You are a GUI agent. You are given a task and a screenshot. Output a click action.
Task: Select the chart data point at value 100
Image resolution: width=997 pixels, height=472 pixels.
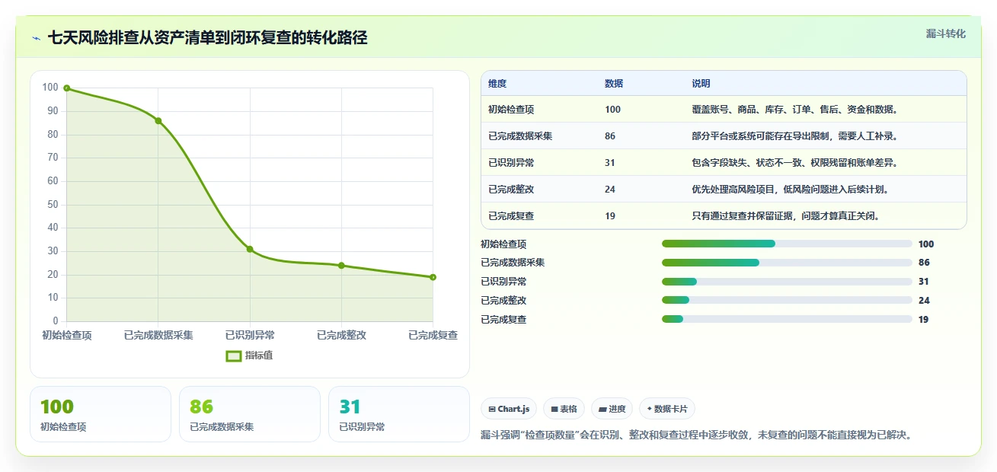(x=67, y=88)
